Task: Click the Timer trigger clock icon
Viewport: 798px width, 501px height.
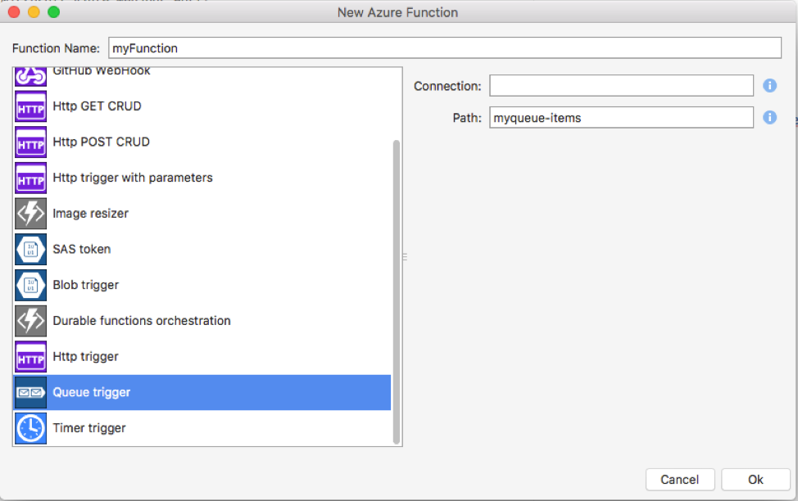Action: point(31,428)
